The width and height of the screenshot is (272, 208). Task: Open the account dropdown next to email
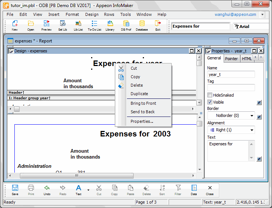[262, 14]
